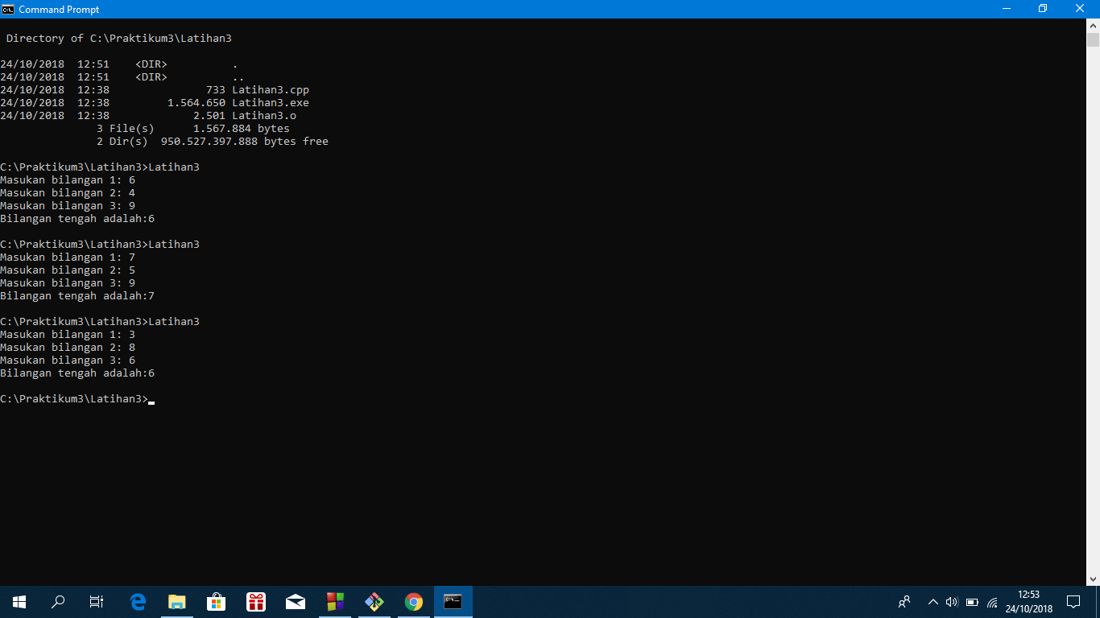Open the People icon in the system tray
Image resolution: width=1100 pixels, height=618 pixels.
pyautogui.click(x=904, y=602)
